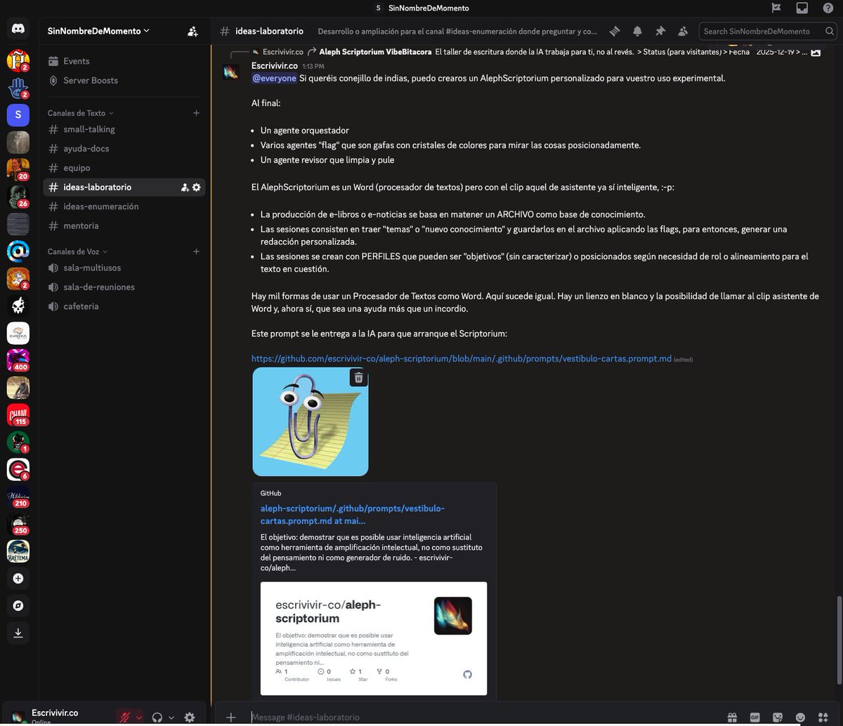Open Events in sidebar
This screenshot has width=843, height=726.
point(124,61)
